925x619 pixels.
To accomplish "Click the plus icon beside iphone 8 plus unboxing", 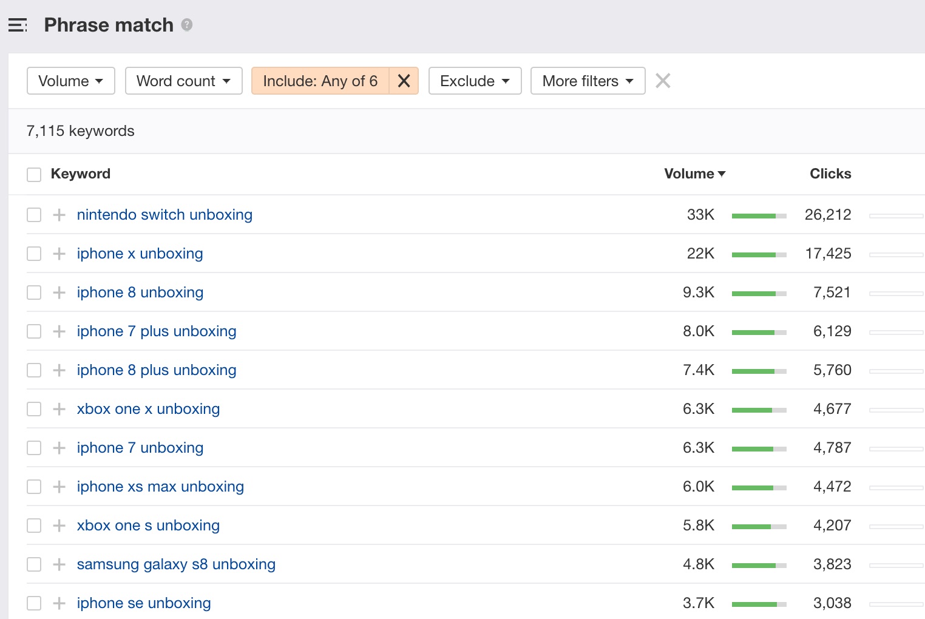I will click(x=59, y=370).
